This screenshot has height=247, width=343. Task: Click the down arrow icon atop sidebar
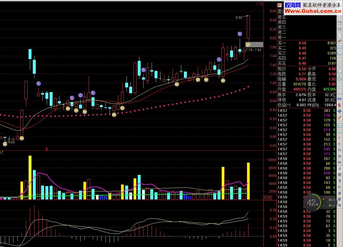pyautogui.click(x=340, y=17)
